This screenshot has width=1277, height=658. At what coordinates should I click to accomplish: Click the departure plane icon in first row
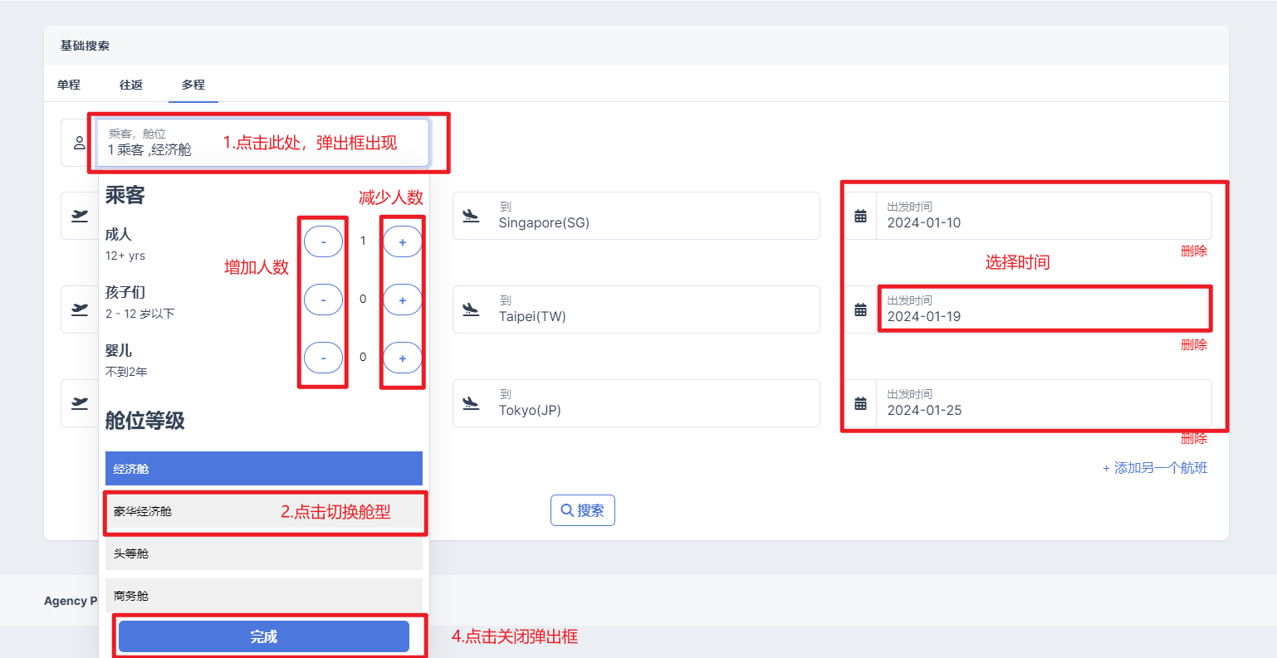coord(80,216)
